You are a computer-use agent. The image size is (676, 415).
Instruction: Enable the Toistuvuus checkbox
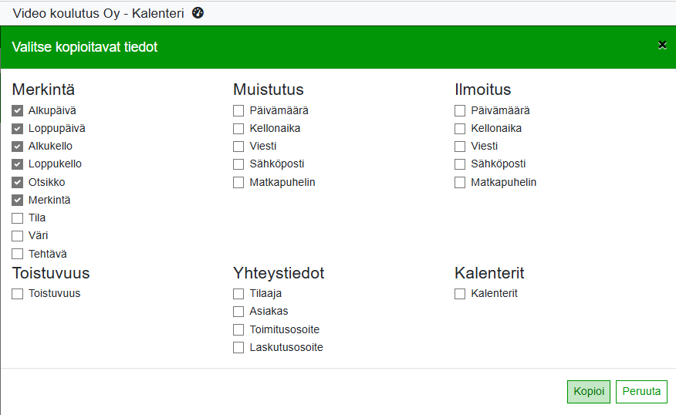(17, 294)
